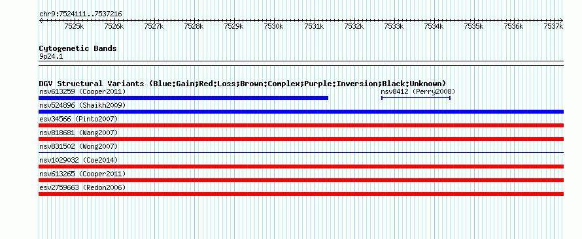Click the 7525k ruler mark
Image resolution: width=582 pixels, height=239 pixels.
point(74,26)
